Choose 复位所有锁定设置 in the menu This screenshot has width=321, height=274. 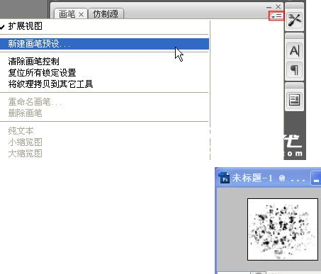point(104,73)
